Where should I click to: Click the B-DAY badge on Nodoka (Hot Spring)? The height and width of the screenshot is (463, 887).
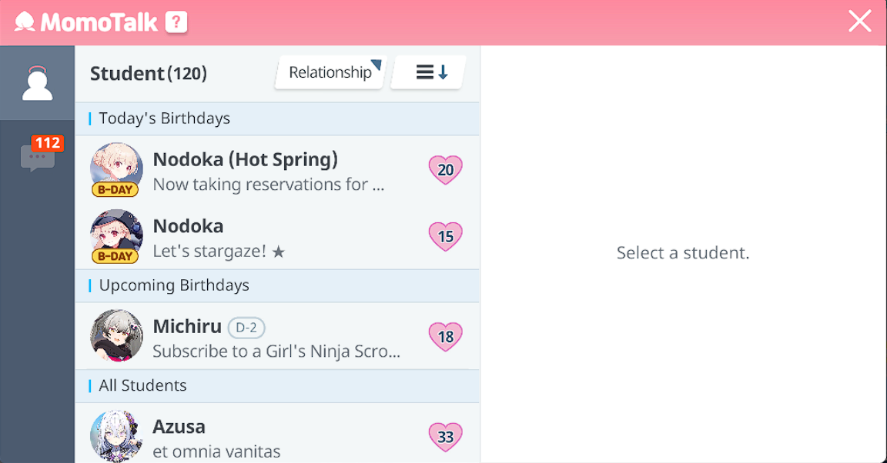point(115,189)
